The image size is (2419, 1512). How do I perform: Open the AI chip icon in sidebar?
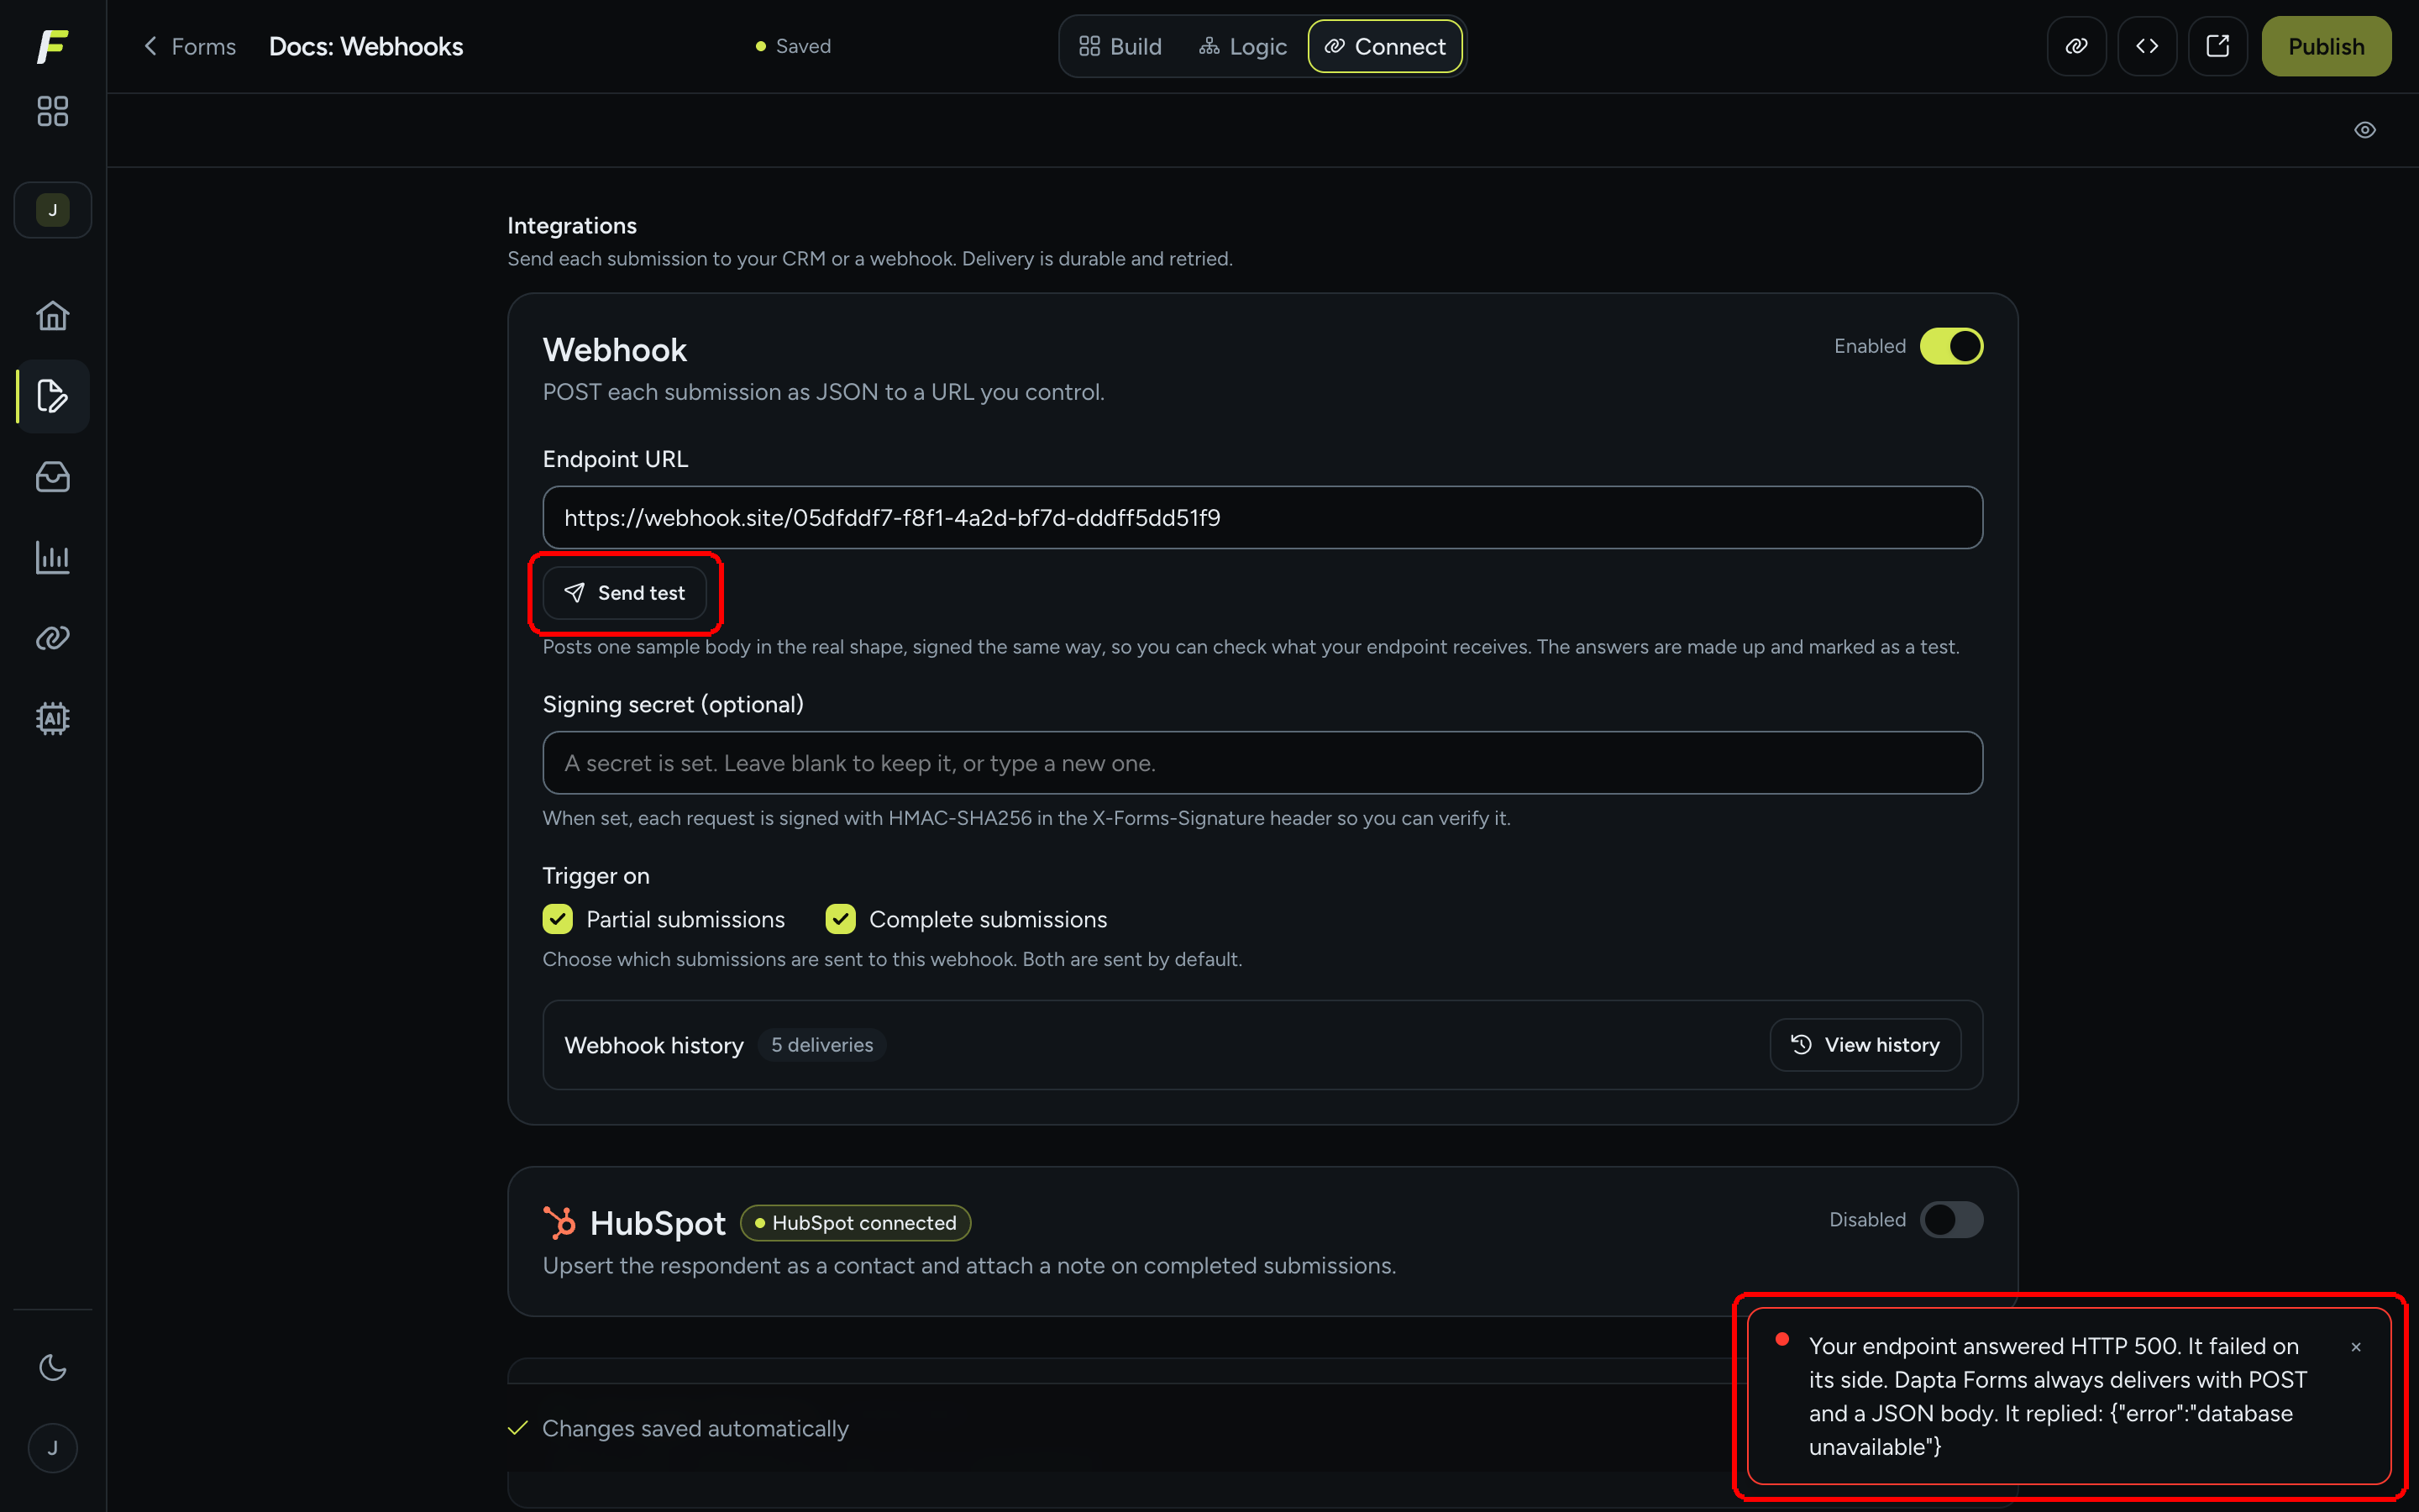click(x=52, y=719)
